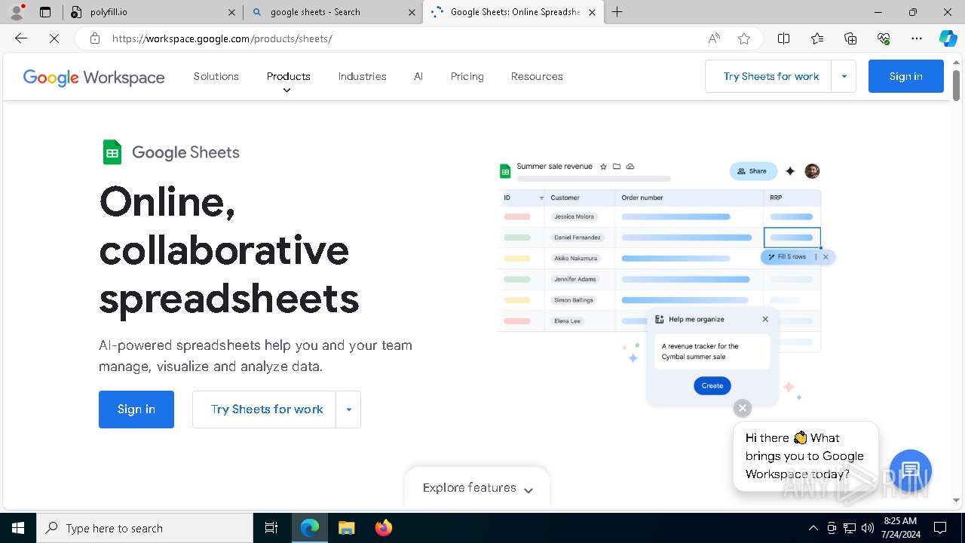The image size is (965, 543).
Task: Open the Products menu
Action: 289,76
